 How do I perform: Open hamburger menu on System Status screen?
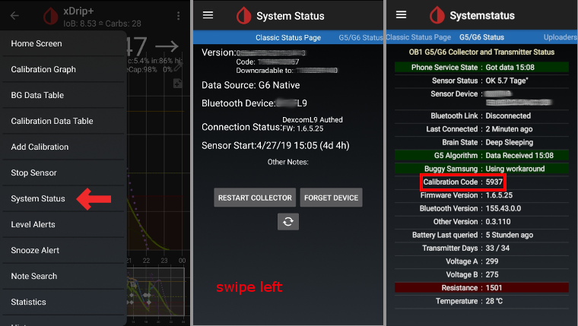208,15
